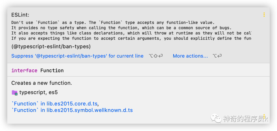The image size is (277, 131).
Task: Suppress '@typescript-eslint/ban-types' for current line
Action: point(77,56)
